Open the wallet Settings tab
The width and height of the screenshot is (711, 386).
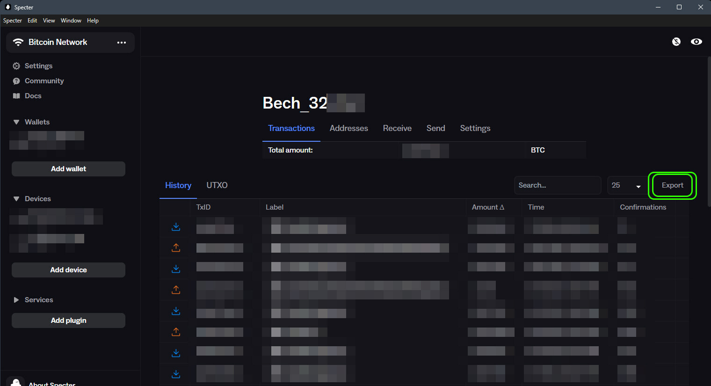475,128
